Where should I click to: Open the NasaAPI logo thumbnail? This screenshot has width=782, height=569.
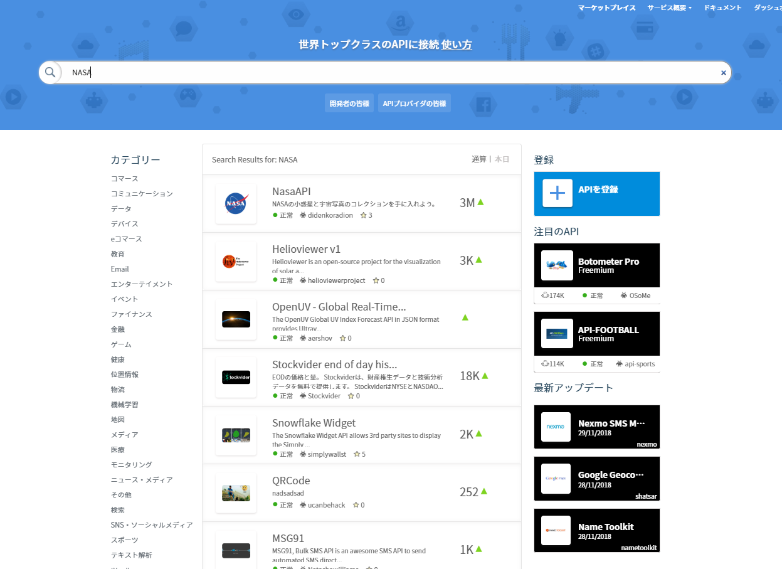point(236,204)
